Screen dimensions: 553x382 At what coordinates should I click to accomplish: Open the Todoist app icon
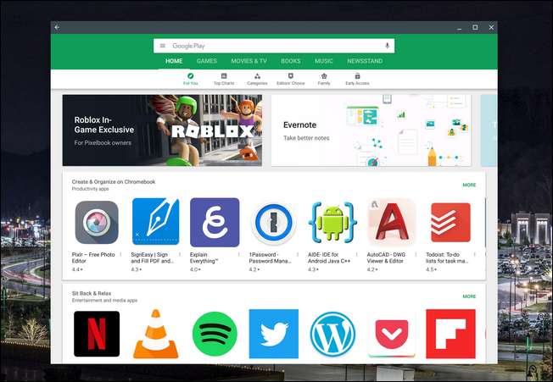450,222
